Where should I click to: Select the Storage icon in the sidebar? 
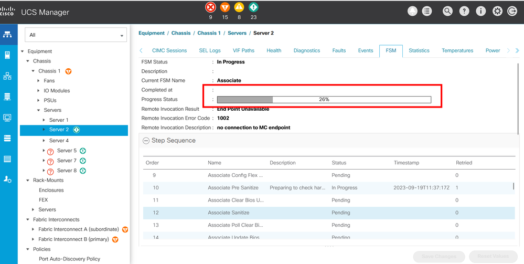[7, 139]
